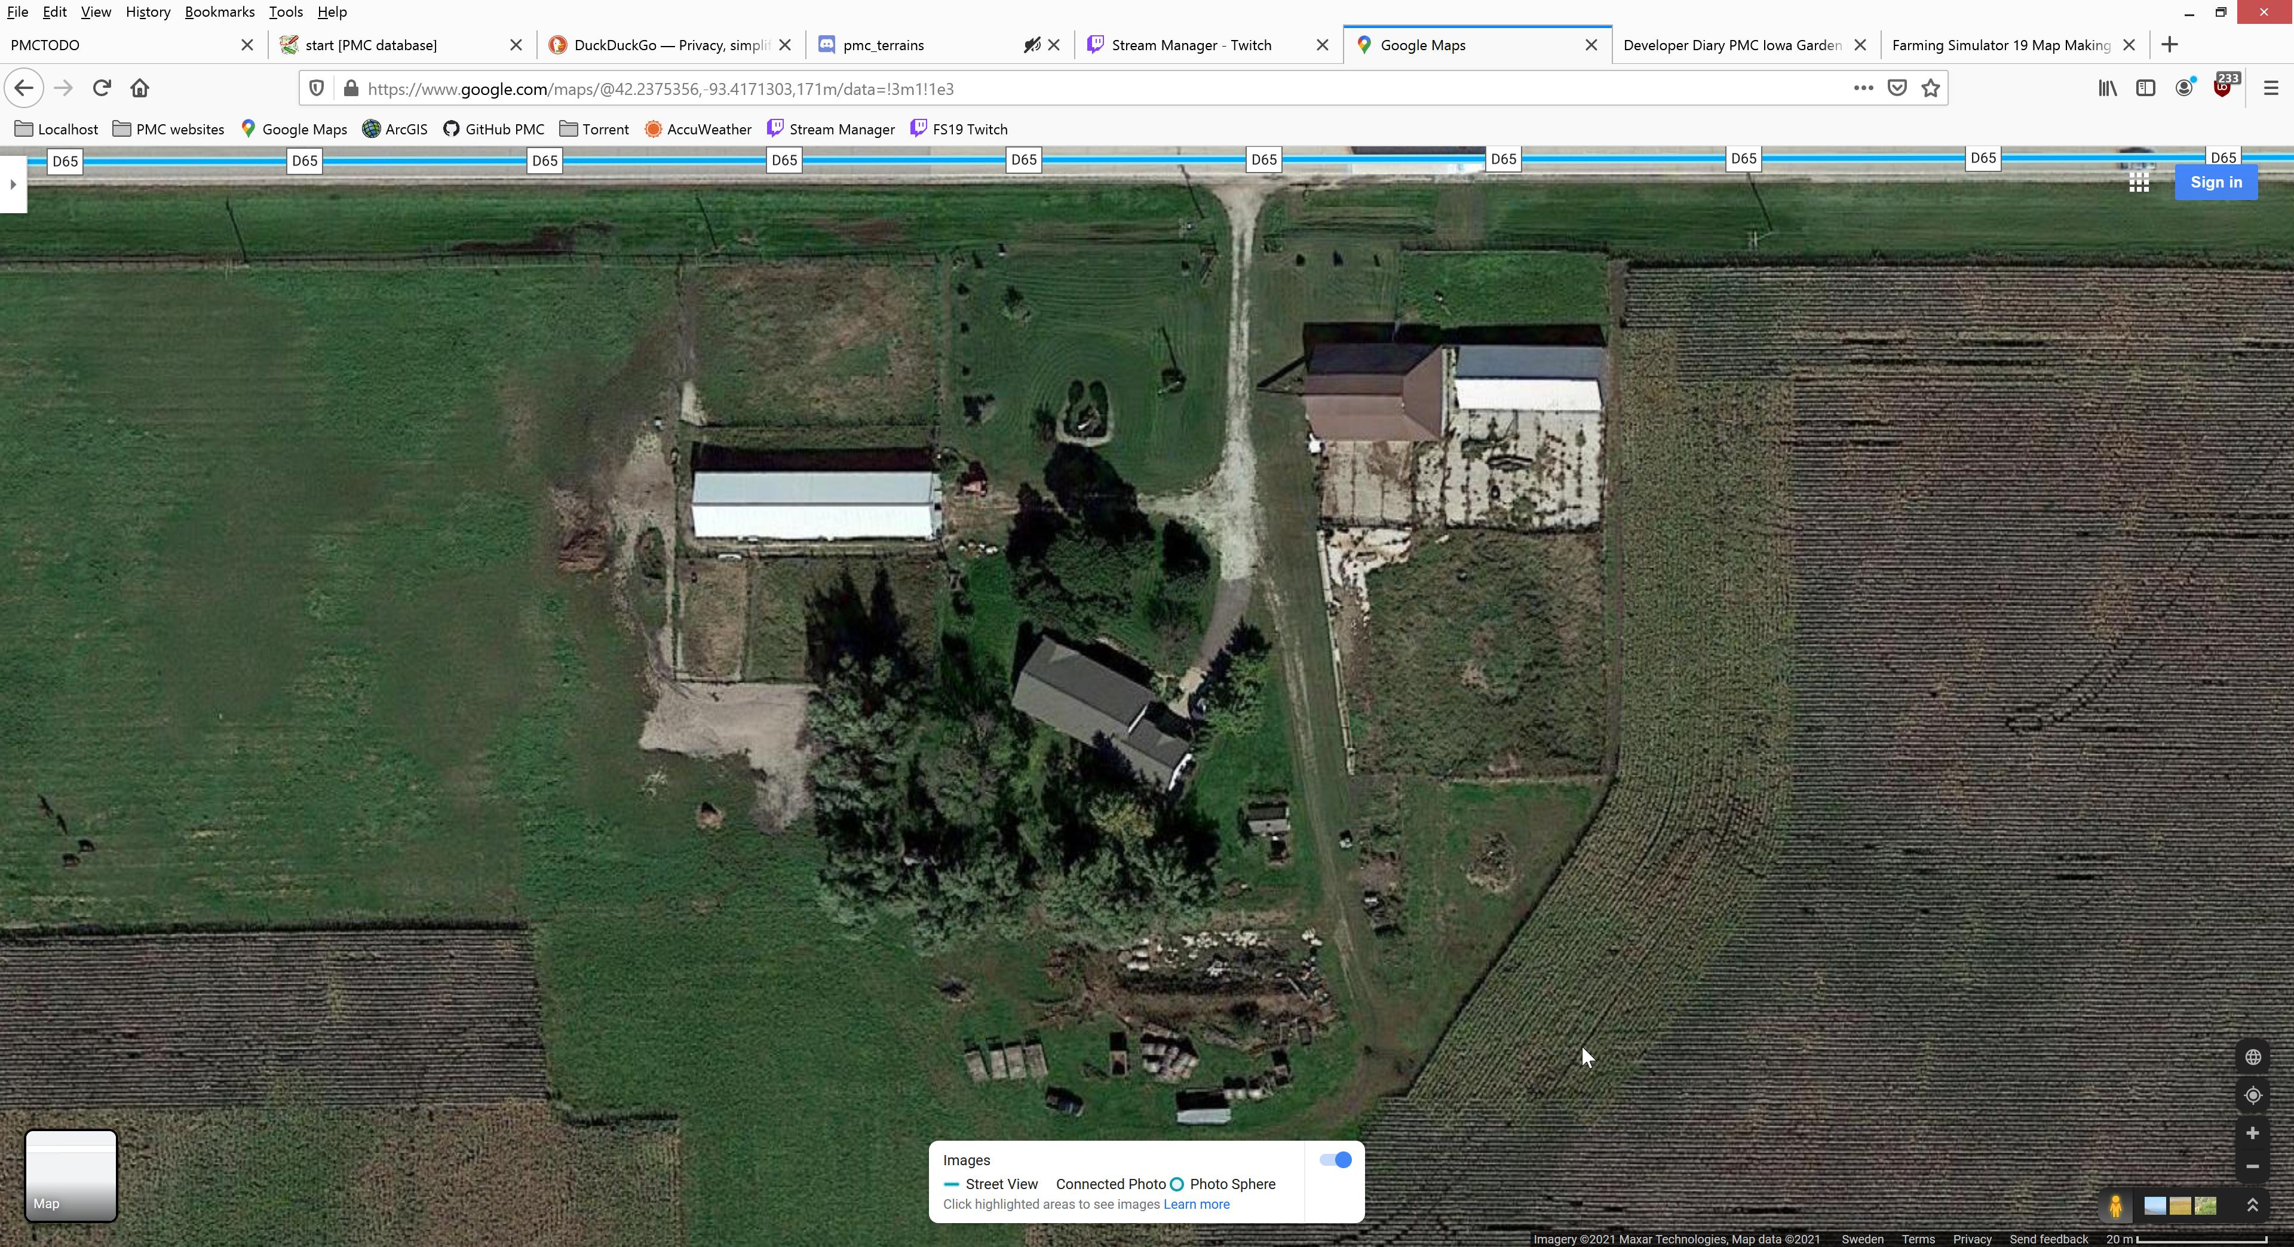Open the tracking protection shield icon

(316, 88)
